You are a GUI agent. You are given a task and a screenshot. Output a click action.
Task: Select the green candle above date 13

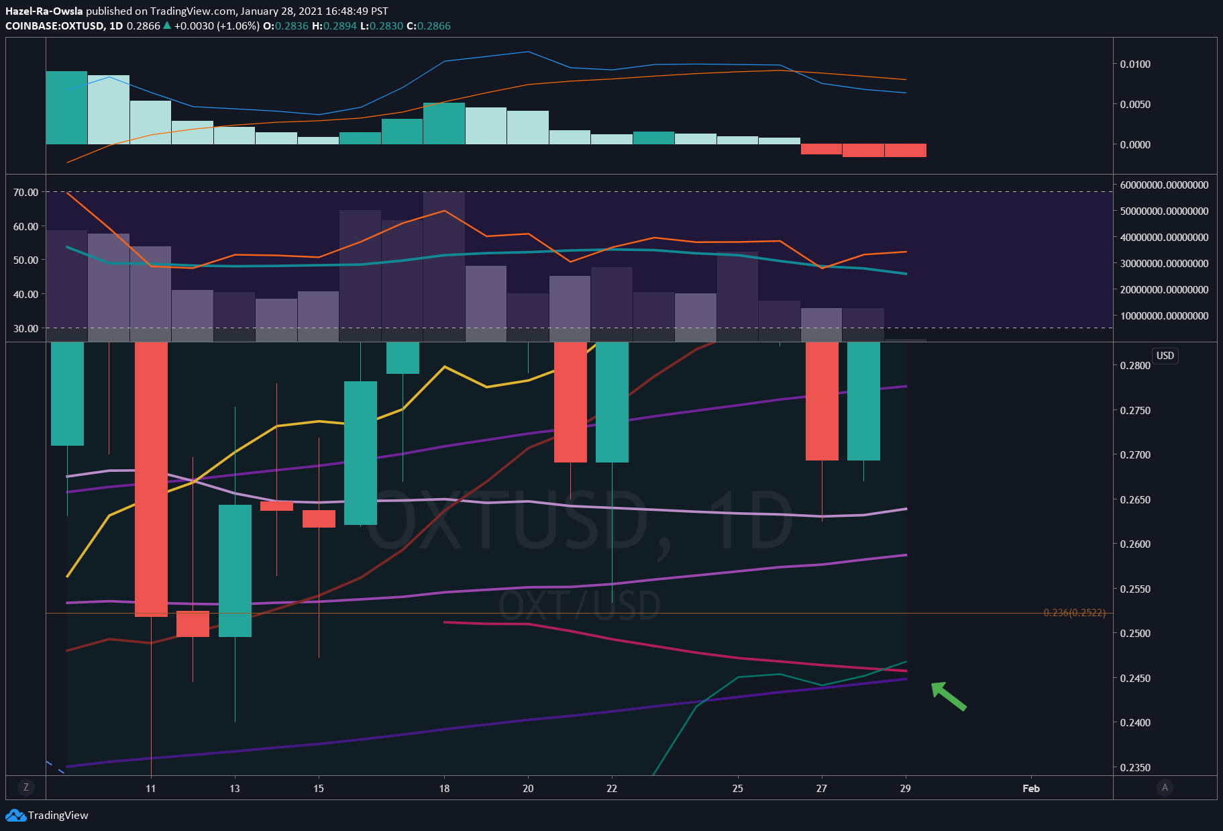(235, 571)
